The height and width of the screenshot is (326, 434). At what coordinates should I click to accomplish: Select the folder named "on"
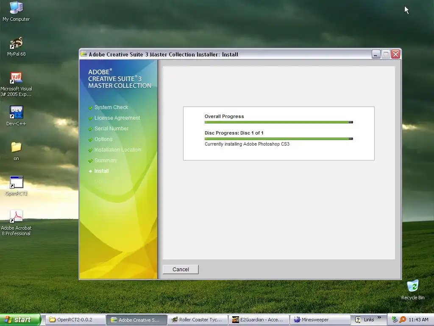click(x=17, y=151)
